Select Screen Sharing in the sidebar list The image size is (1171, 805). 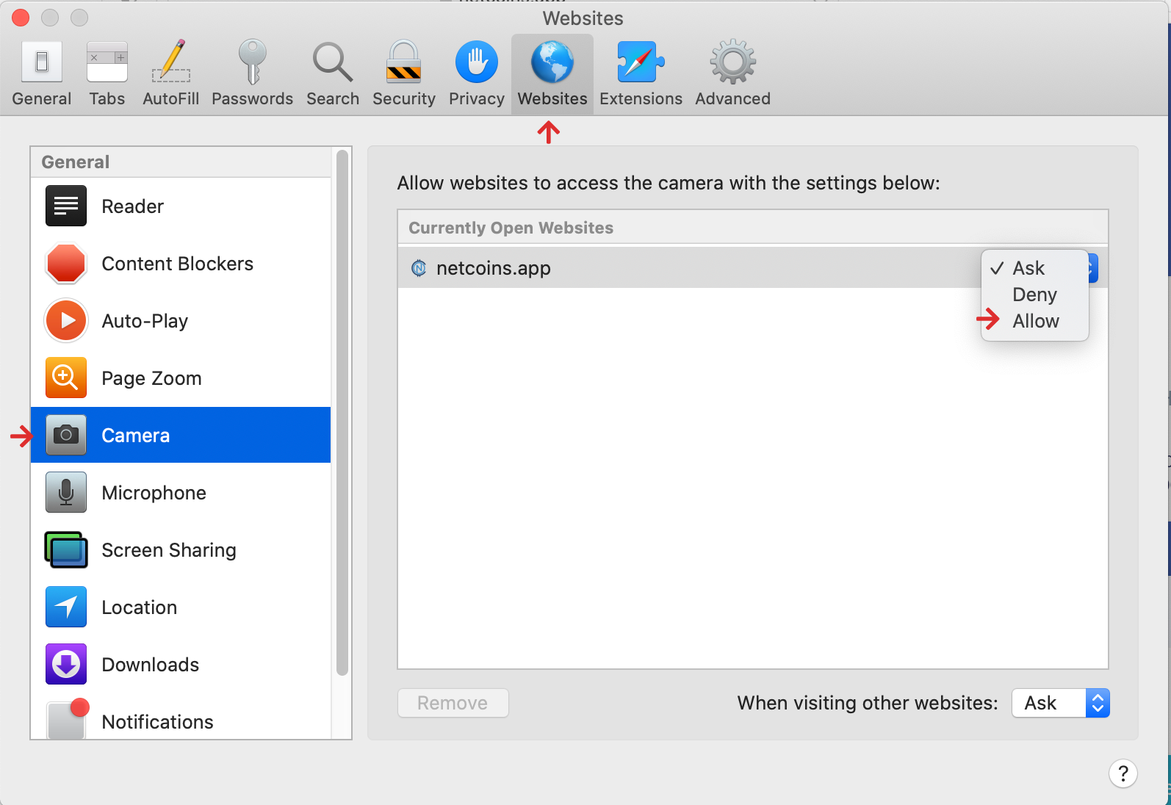181,550
